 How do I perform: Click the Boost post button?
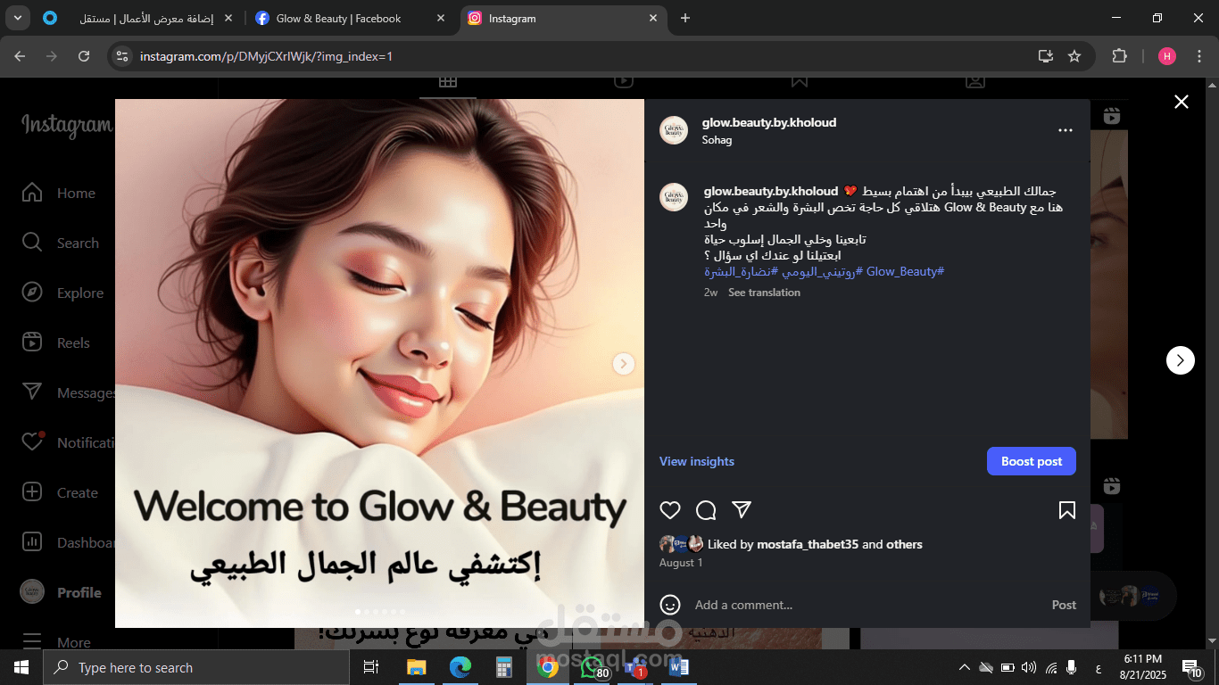pos(1032,461)
